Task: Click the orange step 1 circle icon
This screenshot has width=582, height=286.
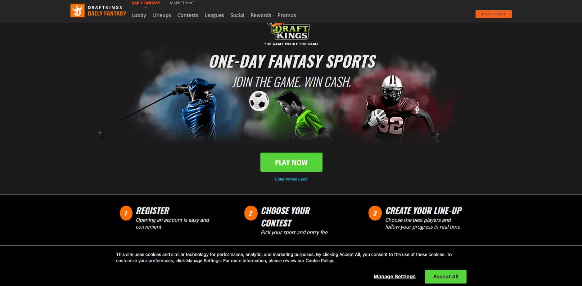Action: (126, 213)
